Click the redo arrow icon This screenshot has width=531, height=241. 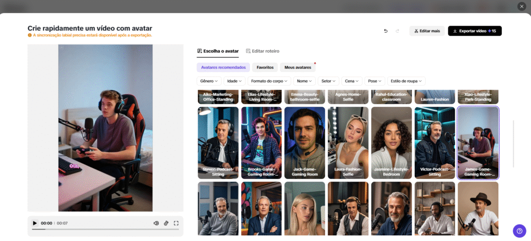[397, 31]
